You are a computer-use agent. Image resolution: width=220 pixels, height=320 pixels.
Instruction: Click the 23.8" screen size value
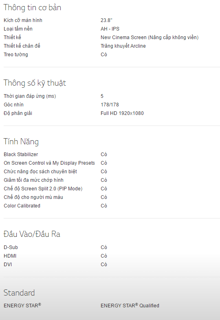[x=106, y=20]
